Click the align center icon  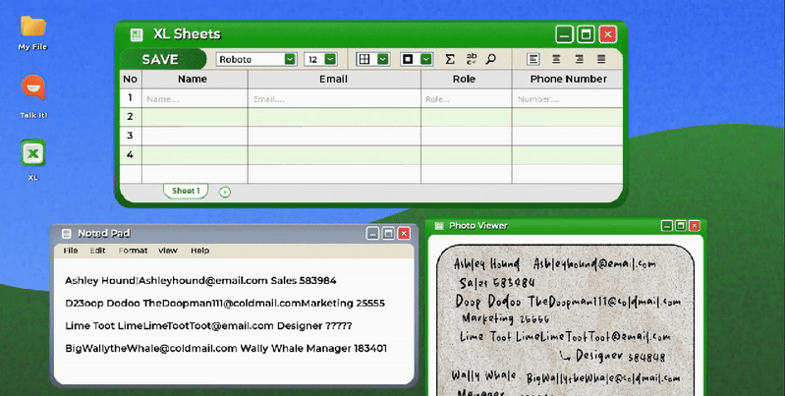pyautogui.click(x=556, y=59)
